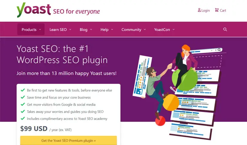Viewport: 247px width, 145px height.
Task: Expand the Blog dropdown chevron
Action: 91,29
